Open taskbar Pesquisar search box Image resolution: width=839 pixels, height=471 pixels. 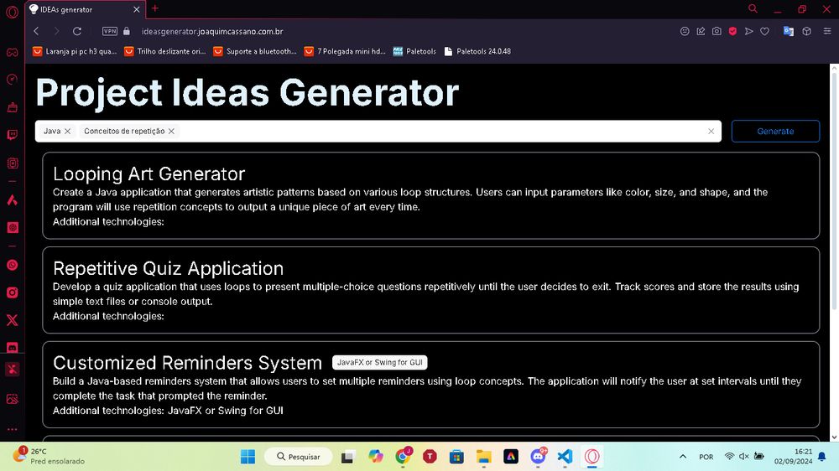click(x=298, y=456)
